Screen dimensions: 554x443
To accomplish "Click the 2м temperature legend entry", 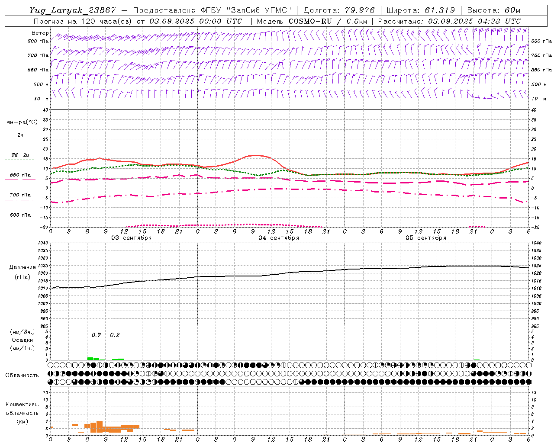I will pyautogui.click(x=20, y=135).
